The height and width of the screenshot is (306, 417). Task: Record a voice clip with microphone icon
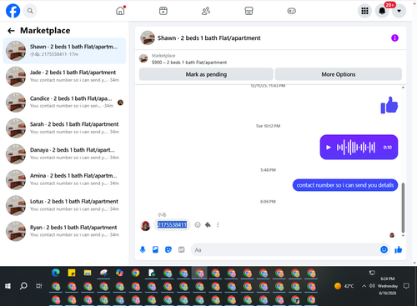pyautogui.click(x=143, y=249)
